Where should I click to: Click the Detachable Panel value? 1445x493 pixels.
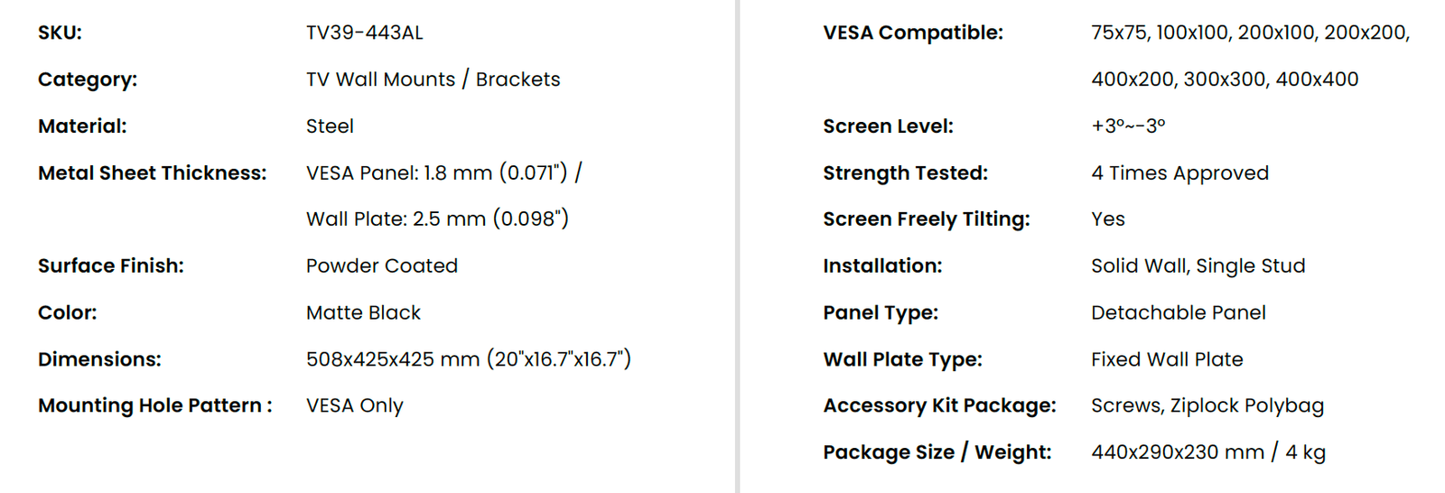(x=1179, y=312)
